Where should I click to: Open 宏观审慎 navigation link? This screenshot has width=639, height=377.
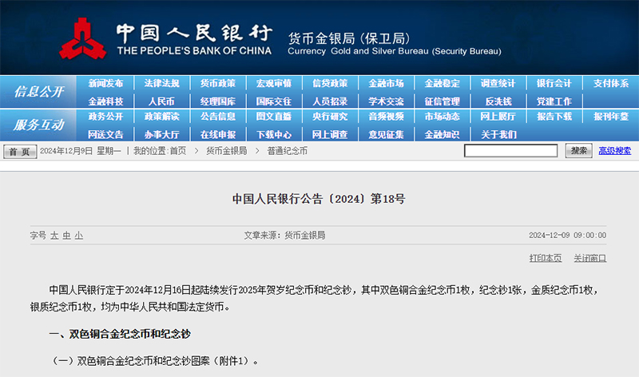(274, 83)
